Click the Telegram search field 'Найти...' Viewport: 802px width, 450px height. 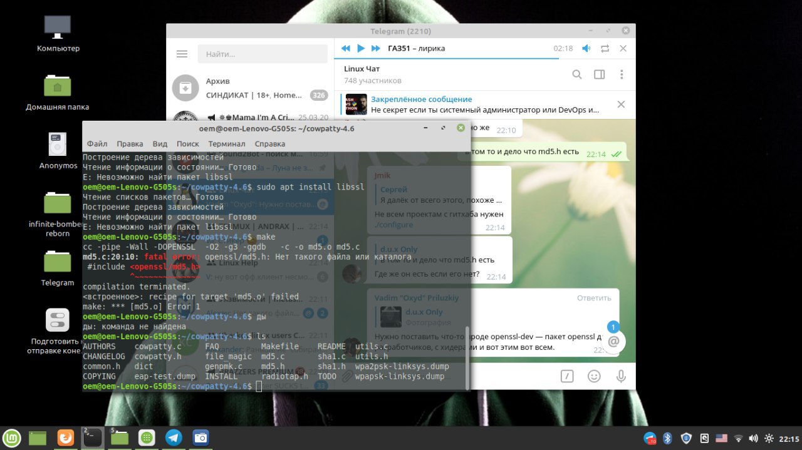coord(263,54)
